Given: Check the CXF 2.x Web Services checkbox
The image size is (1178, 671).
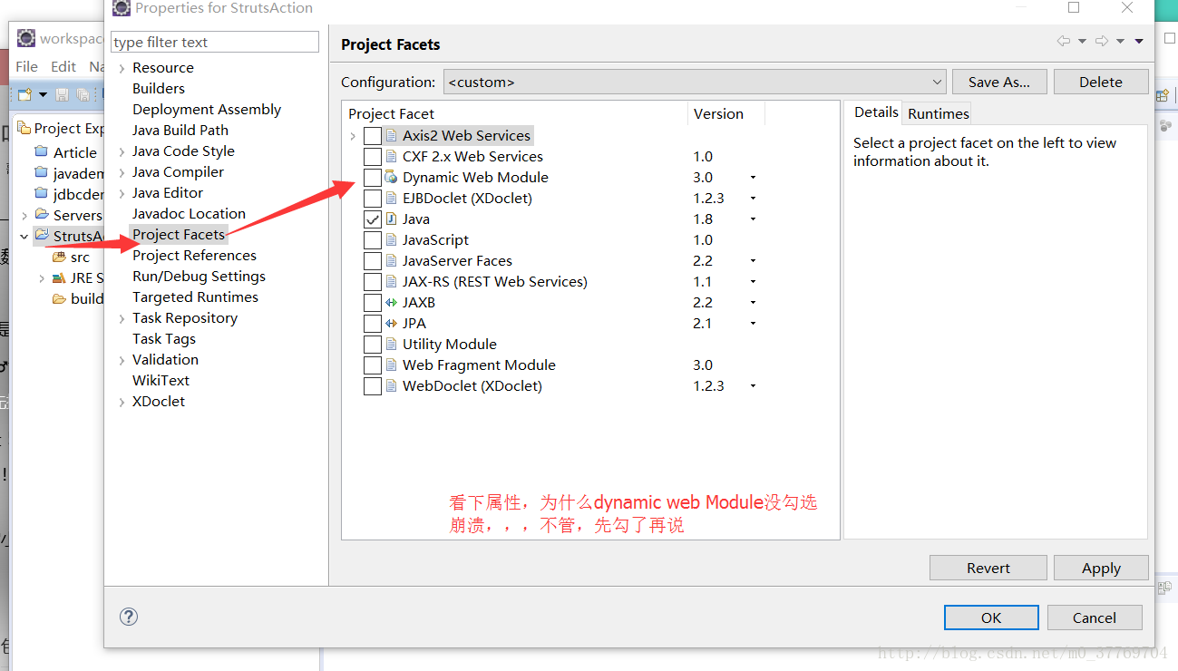Looking at the screenshot, I should point(372,157).
